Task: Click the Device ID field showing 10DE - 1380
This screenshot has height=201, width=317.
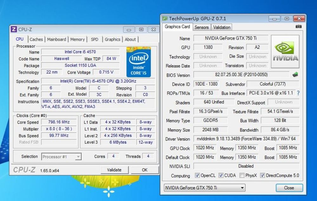Action: (x=206, y=84)
